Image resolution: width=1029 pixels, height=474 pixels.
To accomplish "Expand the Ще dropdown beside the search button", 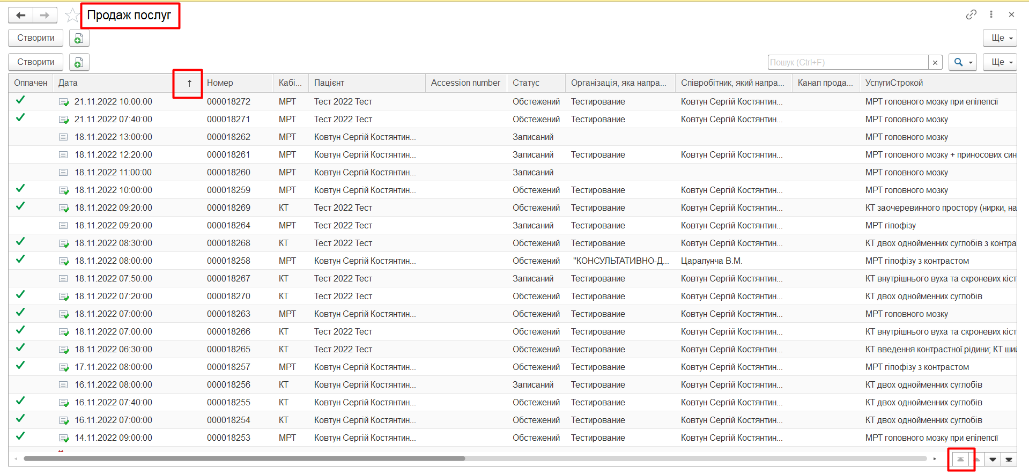I will pyautogui.click(x=1000, y=62).
